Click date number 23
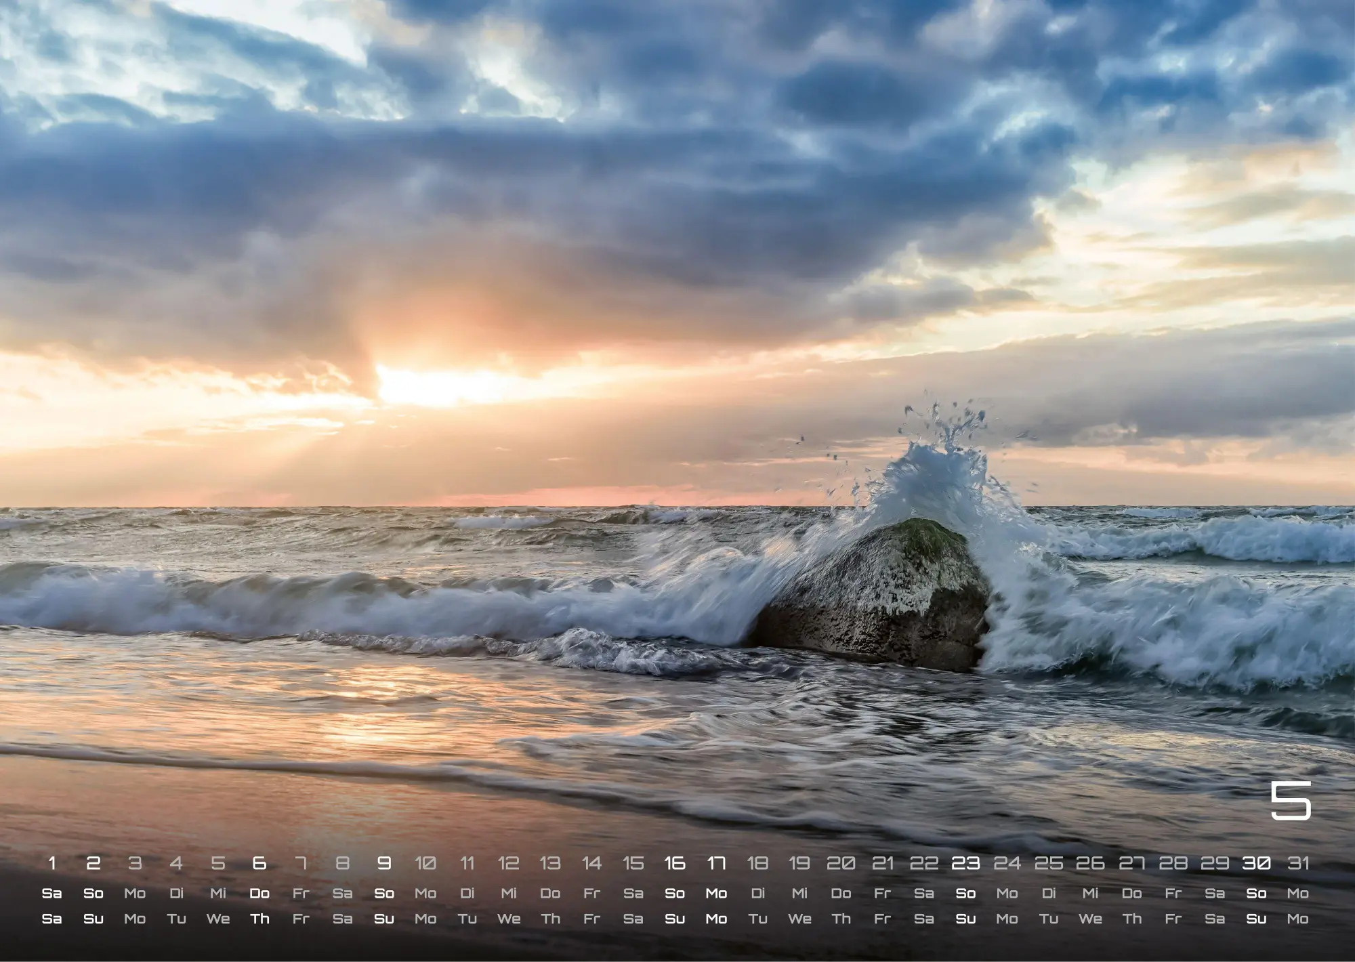The width and height of the screenshot is (1355, 962). (x=965, y=863)
